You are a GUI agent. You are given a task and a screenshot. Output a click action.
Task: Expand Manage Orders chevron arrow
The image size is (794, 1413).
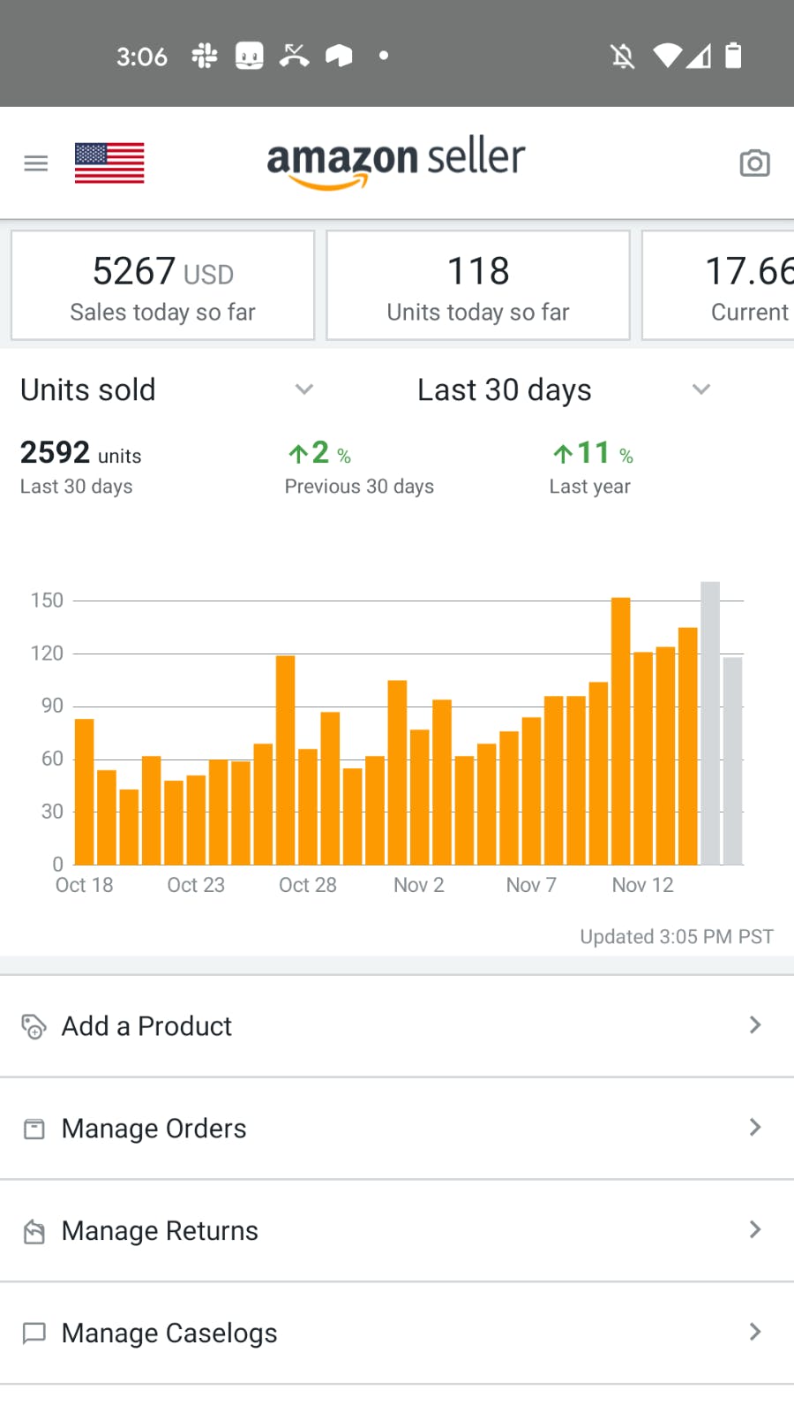click(755, 1128)
